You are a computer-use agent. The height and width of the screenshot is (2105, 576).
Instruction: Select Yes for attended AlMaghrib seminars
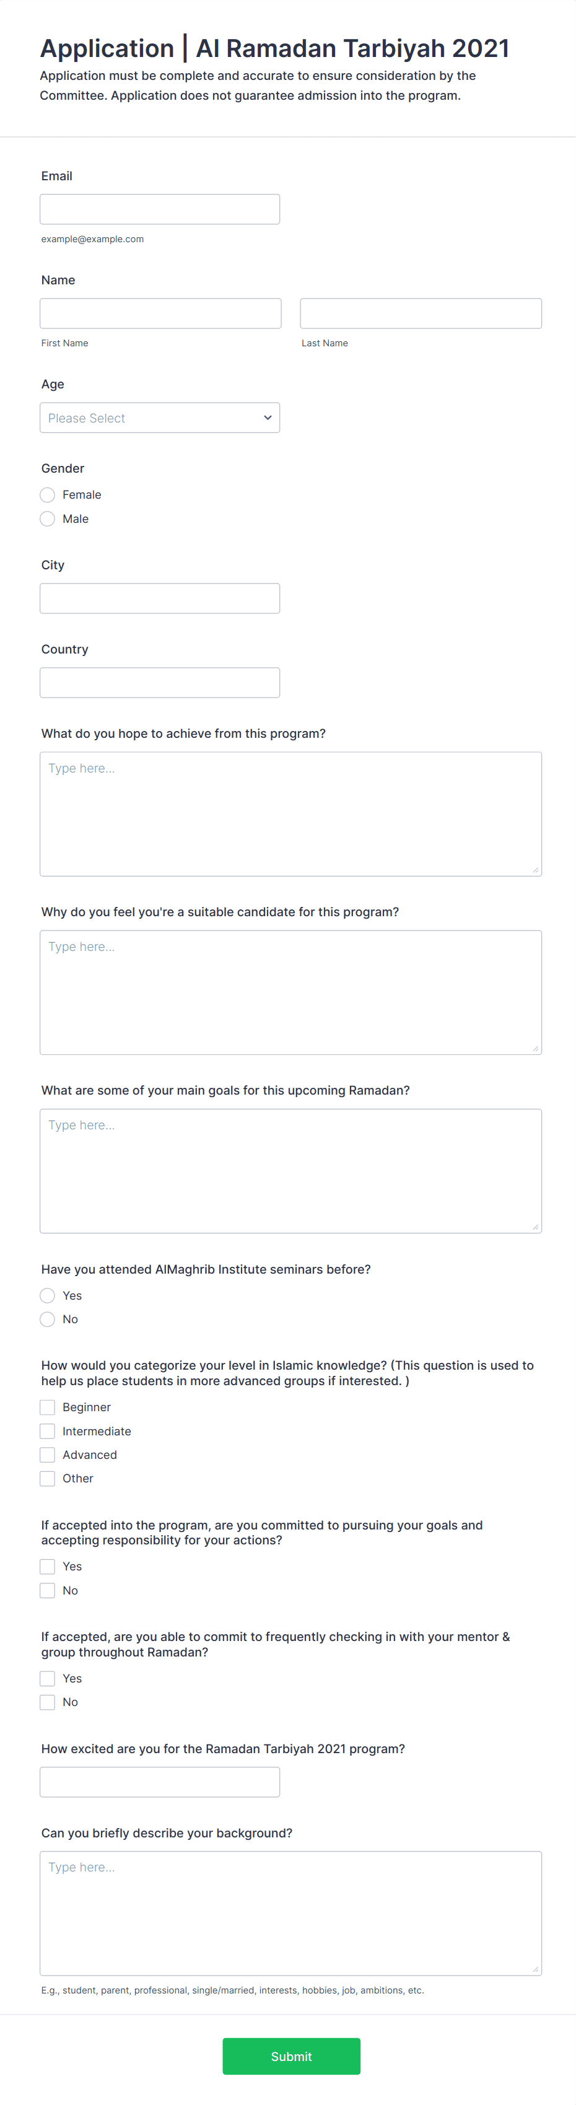coord(48,1295)
